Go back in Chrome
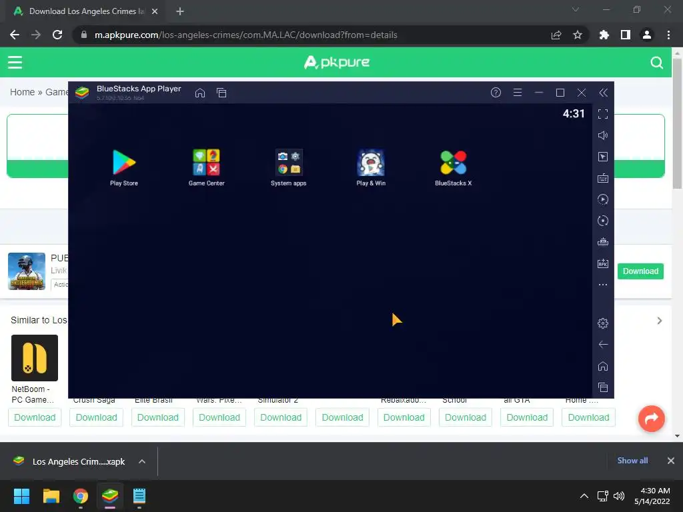 coord(15,35)
